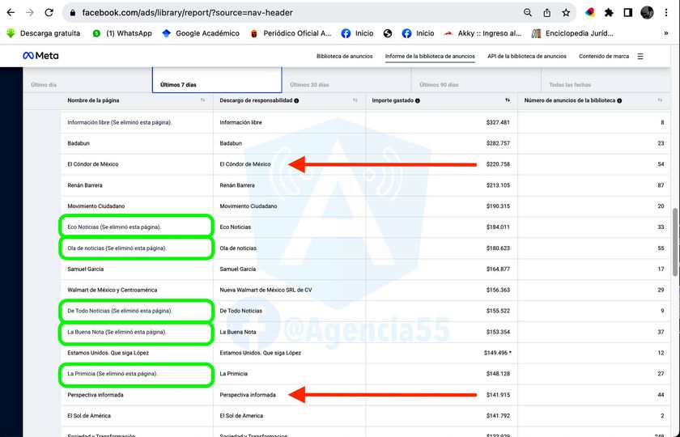Open the hamburger menu next to Contenido de marca
The width and height of the screenshot is (680, 437).
(640, 57)
